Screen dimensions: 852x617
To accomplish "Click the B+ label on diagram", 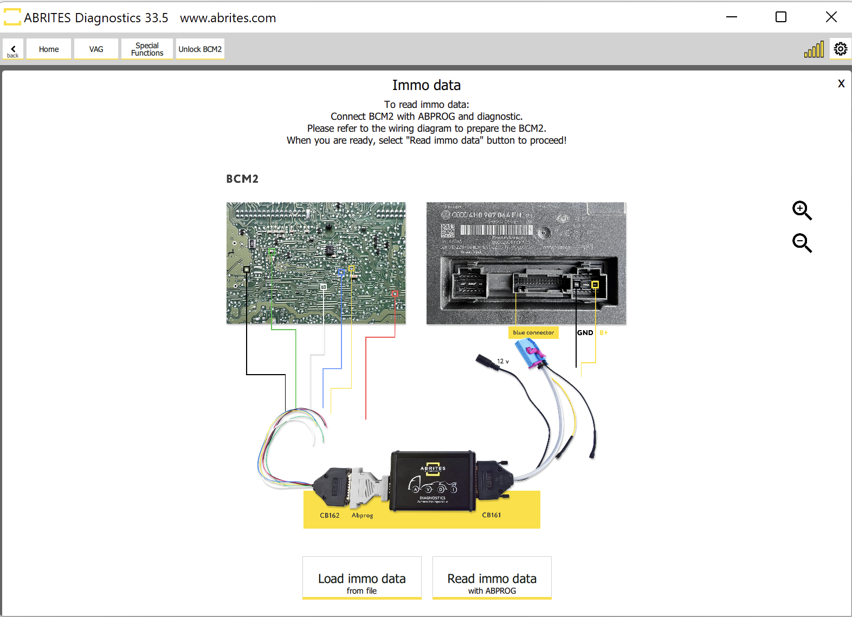I will (603, 332).
